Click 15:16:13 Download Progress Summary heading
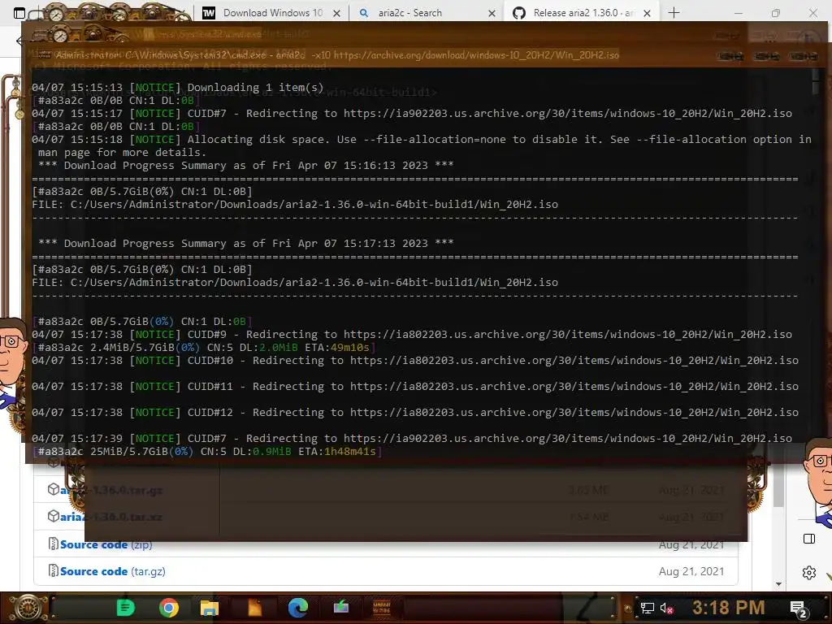The height and width of the screenshot is (624, 832). 245,166
